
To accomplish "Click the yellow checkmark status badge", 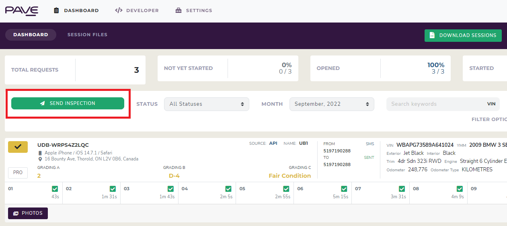I will (18, 147).
